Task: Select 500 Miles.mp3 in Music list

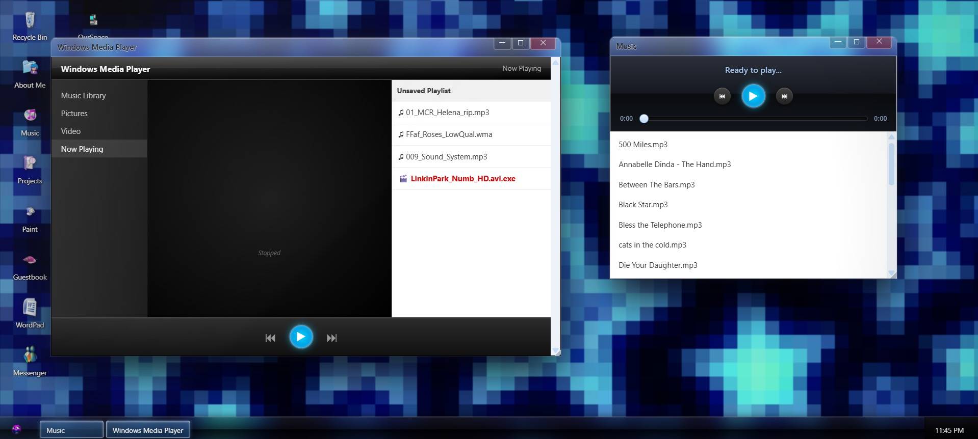Action: click(x=749, y=145)
